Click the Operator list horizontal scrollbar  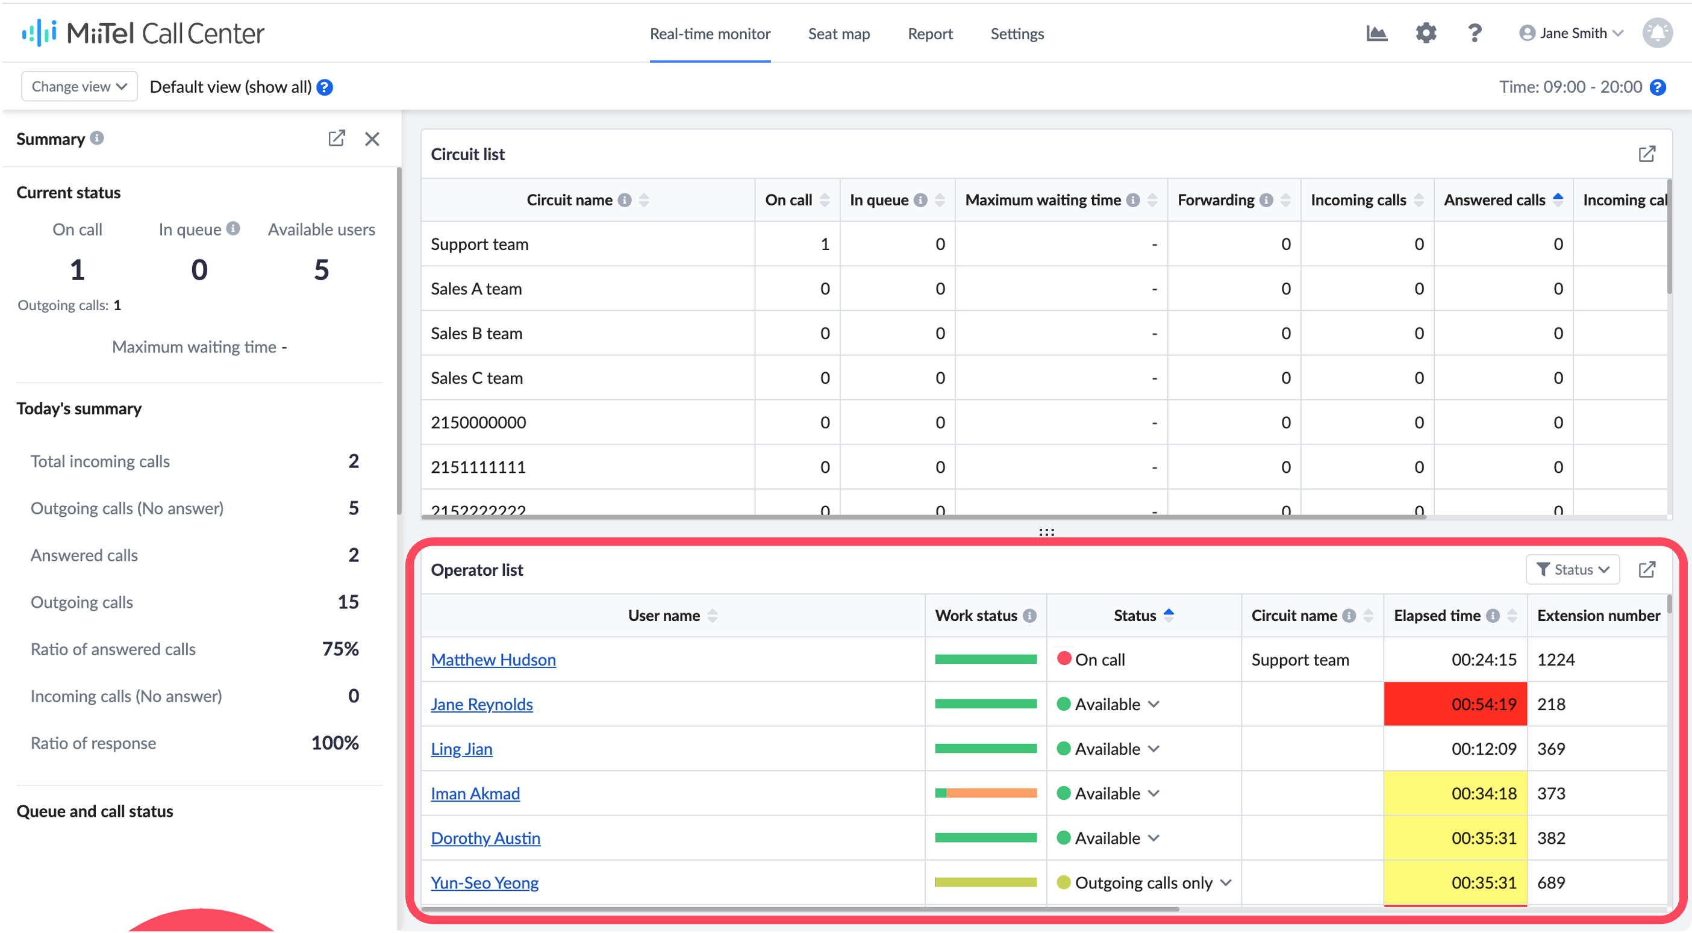800,909
